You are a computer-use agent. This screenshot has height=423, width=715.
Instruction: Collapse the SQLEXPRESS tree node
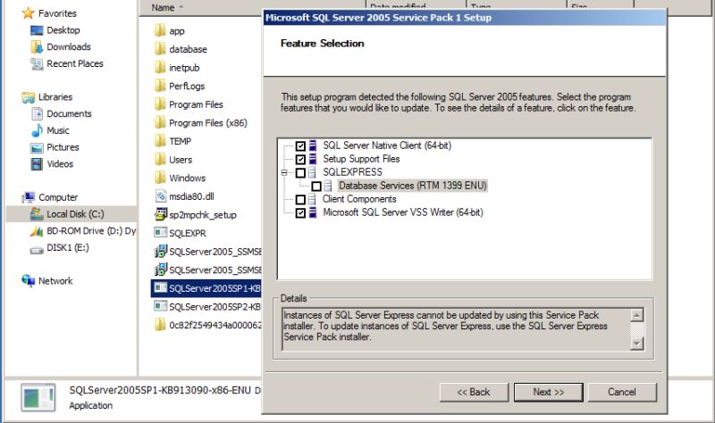pyautogui.click(x=284, y=172)
